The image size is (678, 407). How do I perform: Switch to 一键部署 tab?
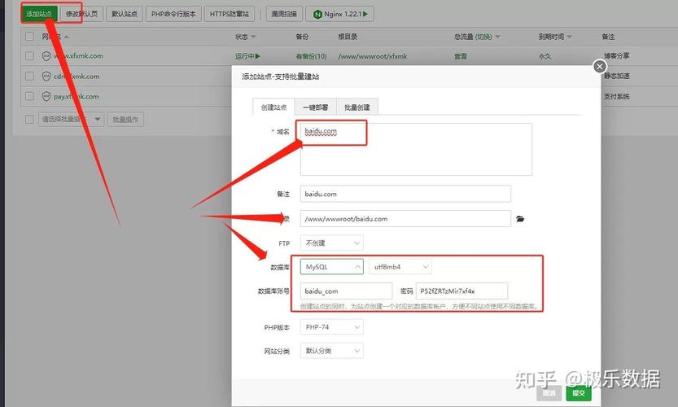(x=315, y=107)
